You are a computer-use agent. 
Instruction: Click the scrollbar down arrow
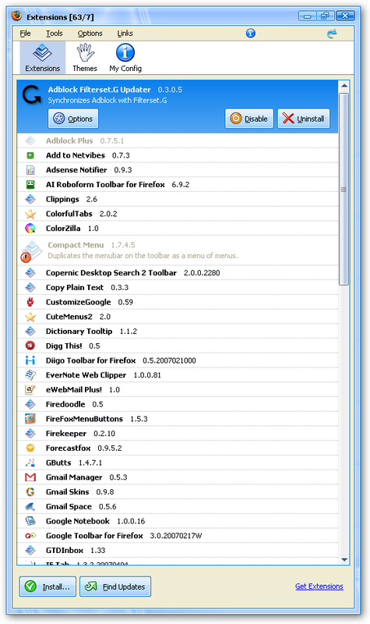[x=344, y=559]
